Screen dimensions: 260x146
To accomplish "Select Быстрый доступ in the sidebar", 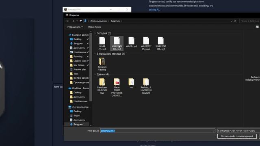I will tap(80, 35).
